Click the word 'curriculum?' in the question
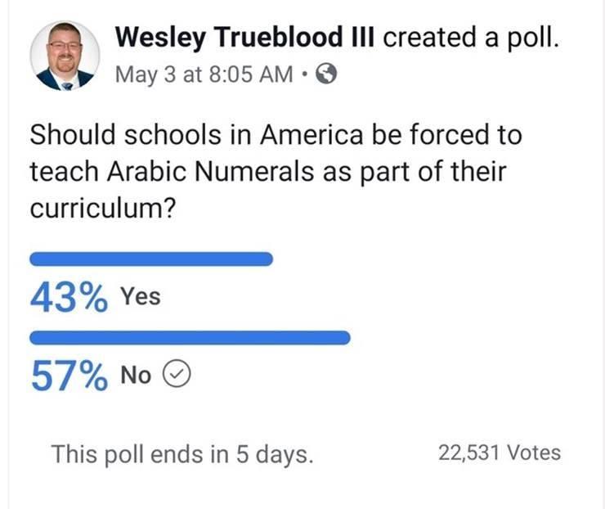The width and height of the screenshot is (605, 509). [x=103, y=209]
